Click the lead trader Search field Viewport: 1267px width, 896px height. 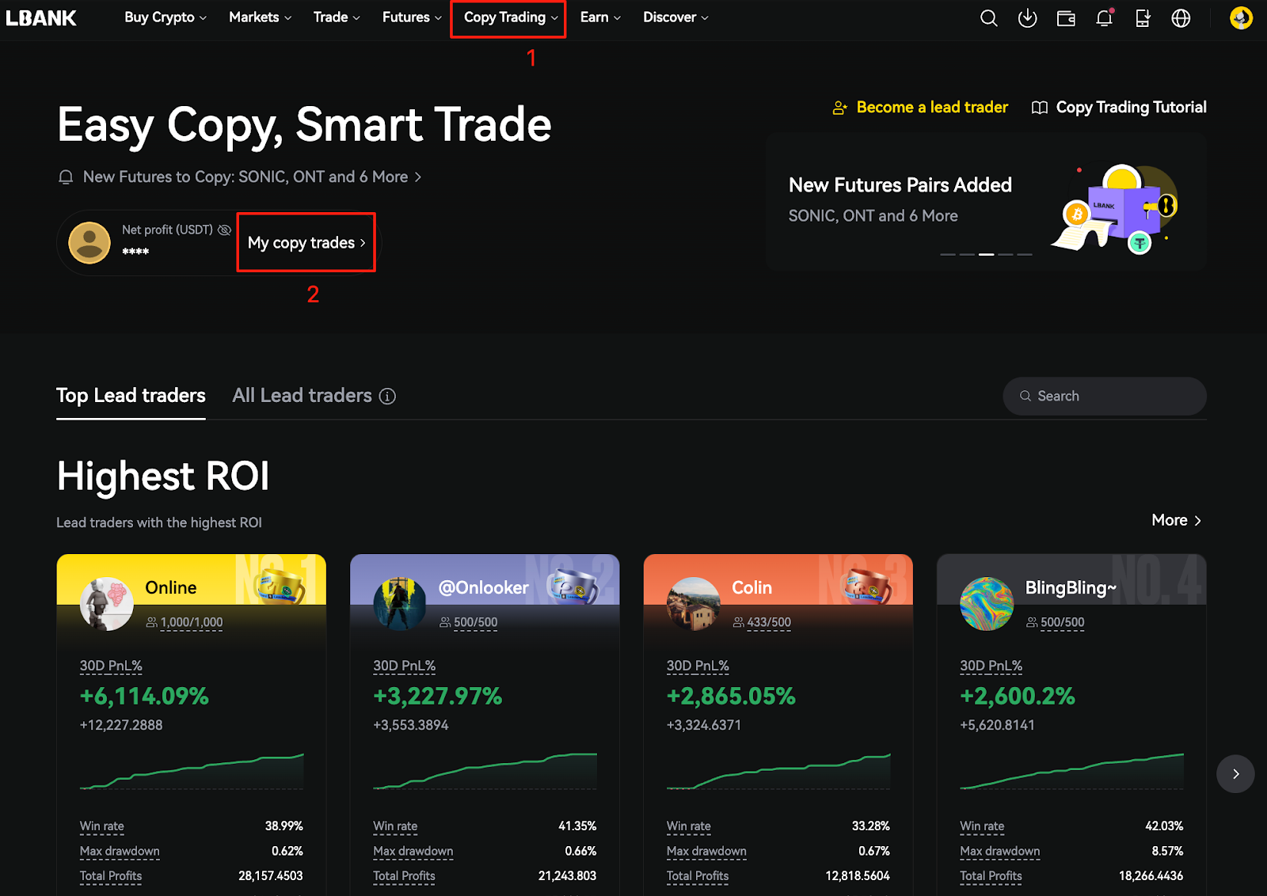pos(1105,397)
